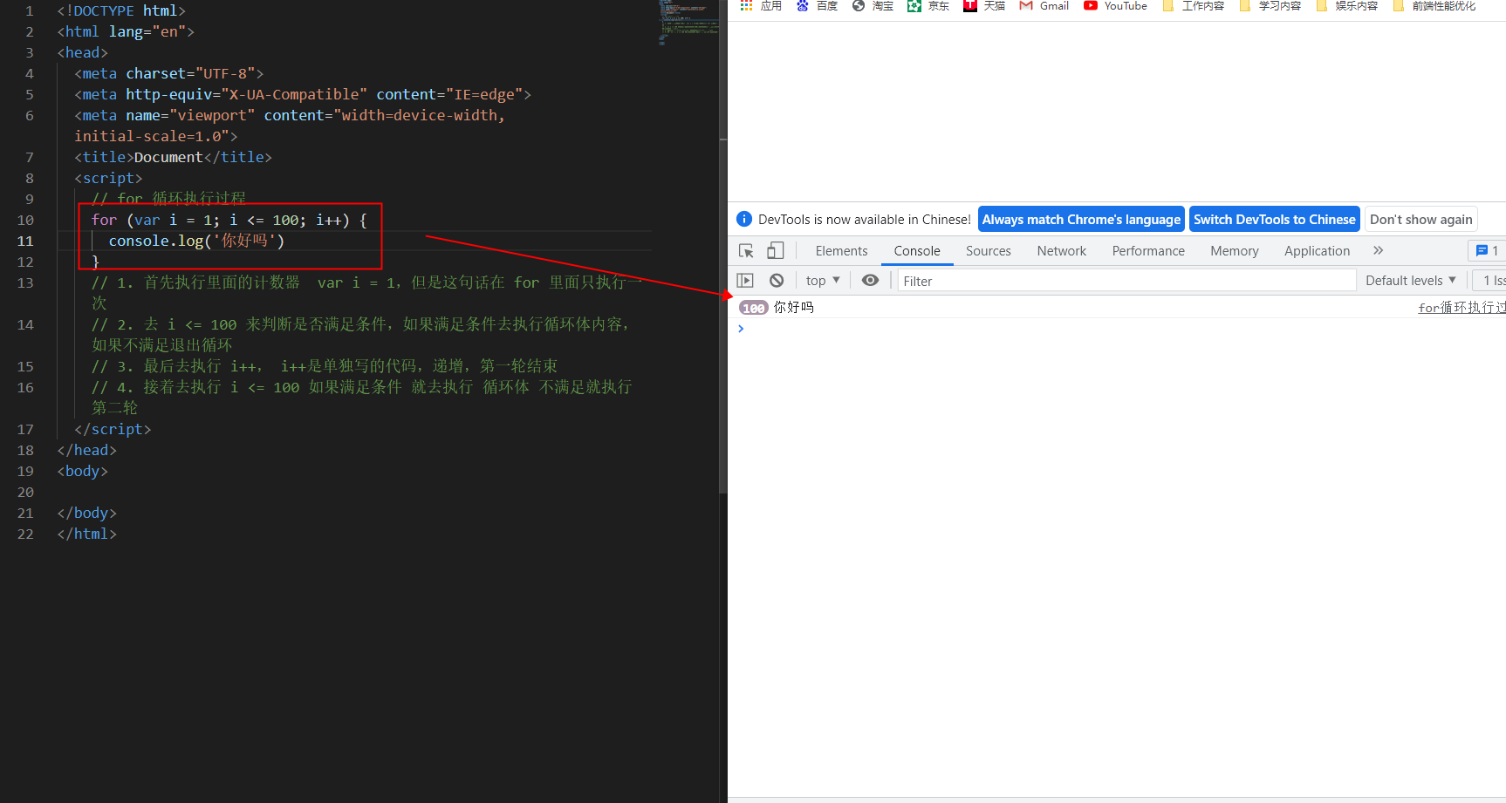Image resolution: width=1506 pixels, height=803 pixels.
Task: Open the Sources tab
Action: tap(989, 251)
